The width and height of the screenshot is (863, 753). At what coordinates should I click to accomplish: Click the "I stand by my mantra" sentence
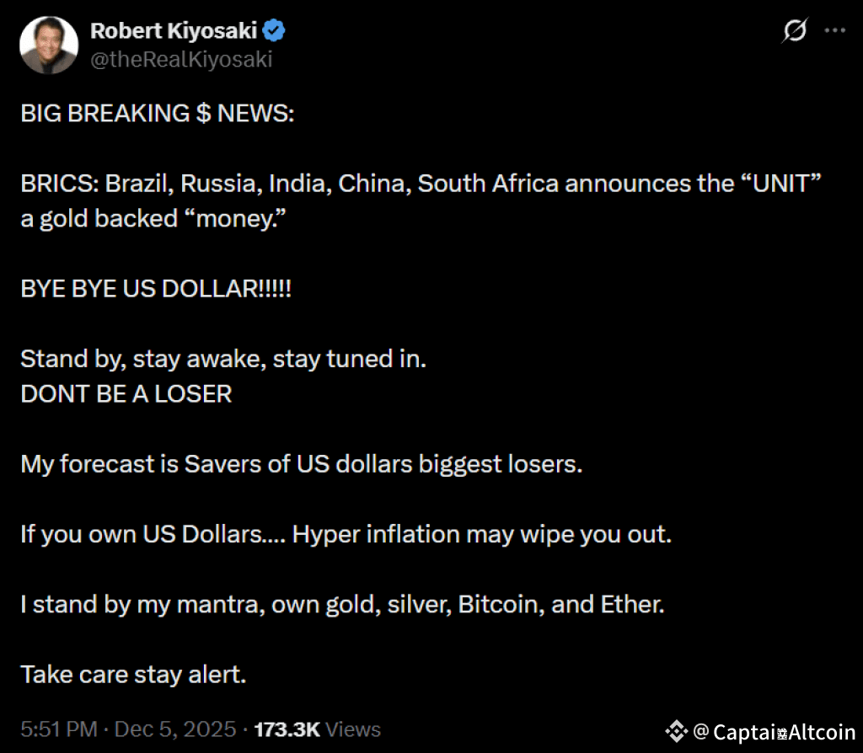342,604
